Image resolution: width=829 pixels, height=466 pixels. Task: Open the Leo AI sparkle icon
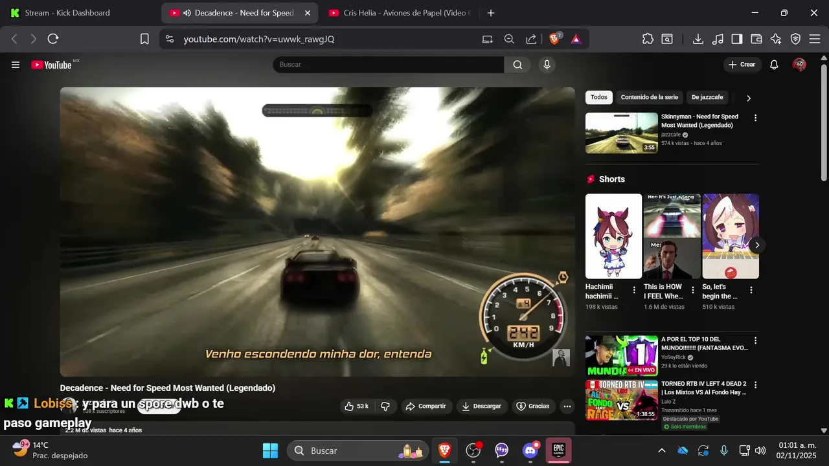tap(776, 39)
